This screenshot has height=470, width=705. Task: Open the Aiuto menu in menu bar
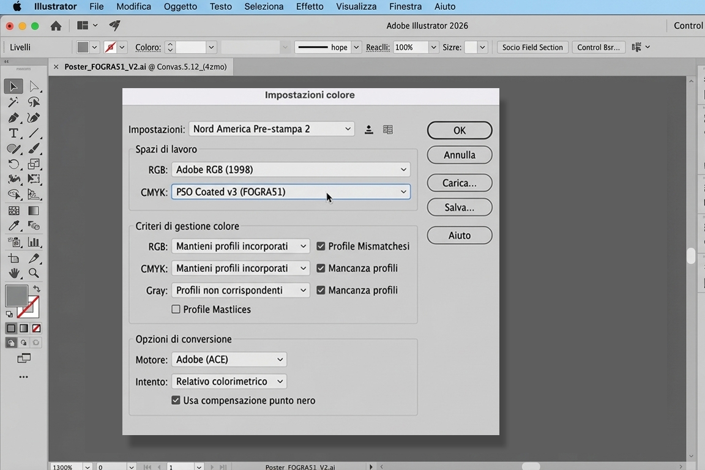point(445,7)
